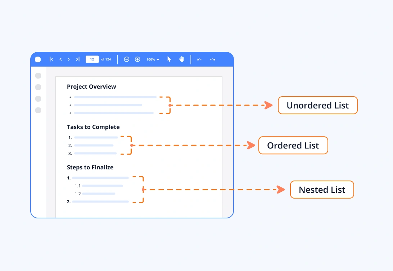The width and height of the screenshot is (393, 271).
Task: Click the Unordered List callout label
Action: tap(317, 105)
